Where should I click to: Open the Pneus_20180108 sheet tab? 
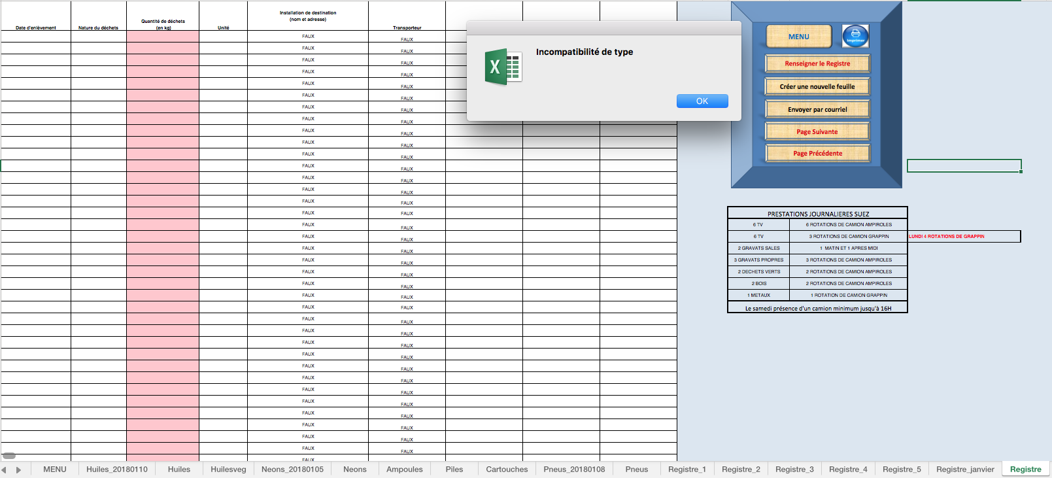point(574,469)
